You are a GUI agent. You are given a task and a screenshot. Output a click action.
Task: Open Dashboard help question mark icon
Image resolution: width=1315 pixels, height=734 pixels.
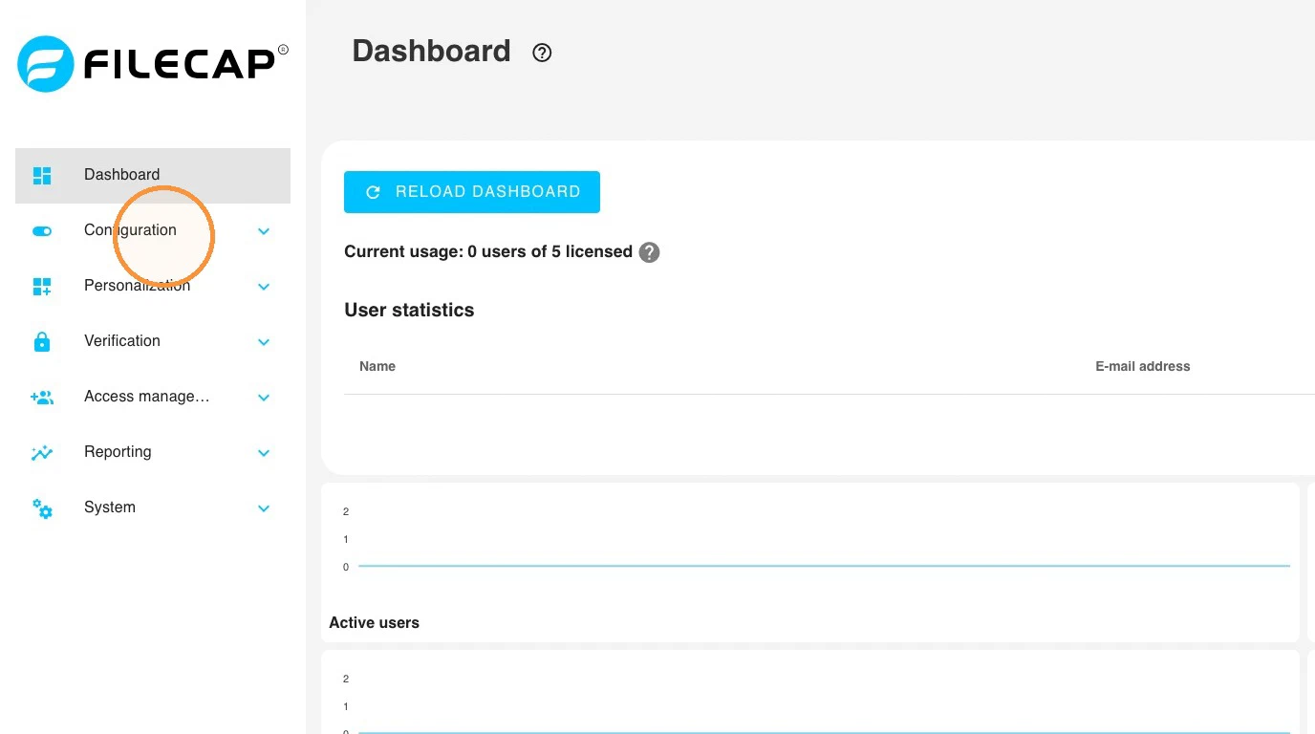[x=542, y=53]
